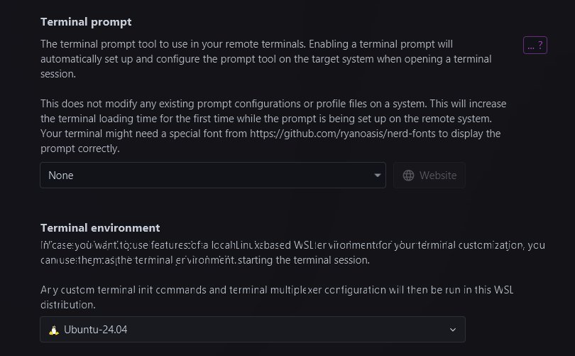Click the globe icon beside Website
575x356 pixels.
(408, 176)
